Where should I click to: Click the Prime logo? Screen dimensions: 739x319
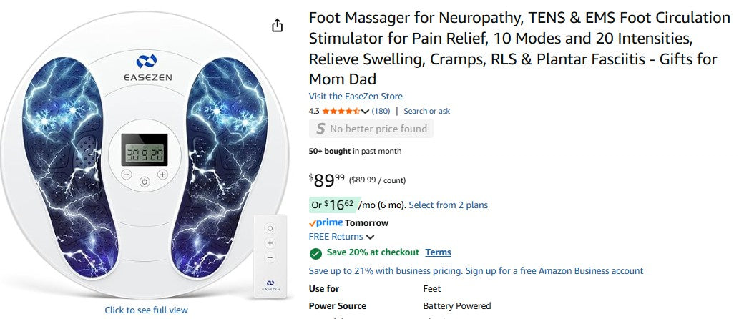[x=326, y=223]
